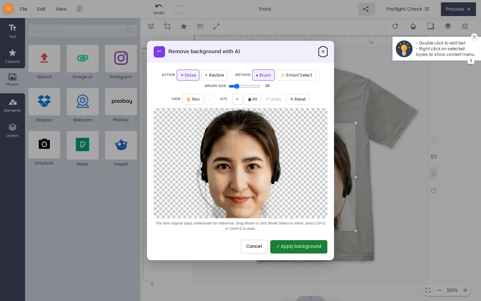Viewport: 481px width, 301px height.
Task: Open the Photos panel
Action: (12, 80)
